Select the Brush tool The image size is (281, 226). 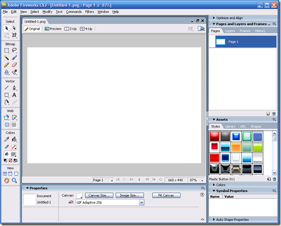14,58
